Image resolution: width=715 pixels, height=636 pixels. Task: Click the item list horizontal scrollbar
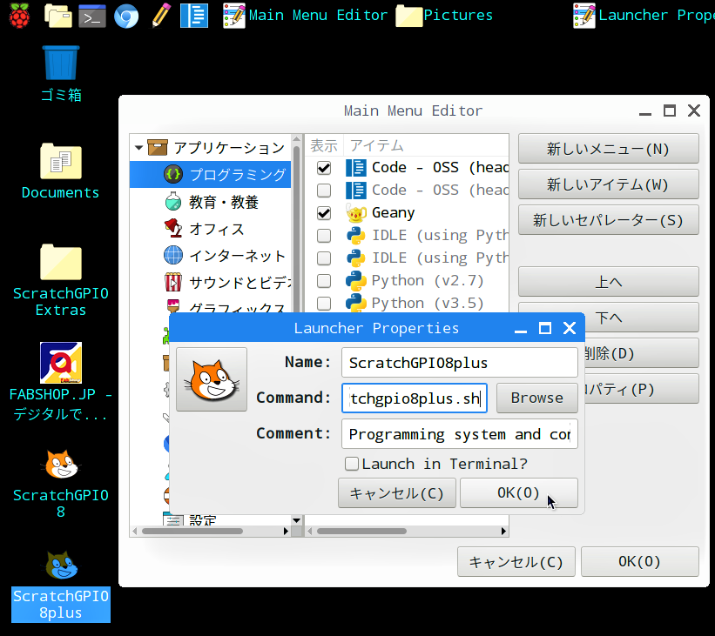(x=361, y=532)
